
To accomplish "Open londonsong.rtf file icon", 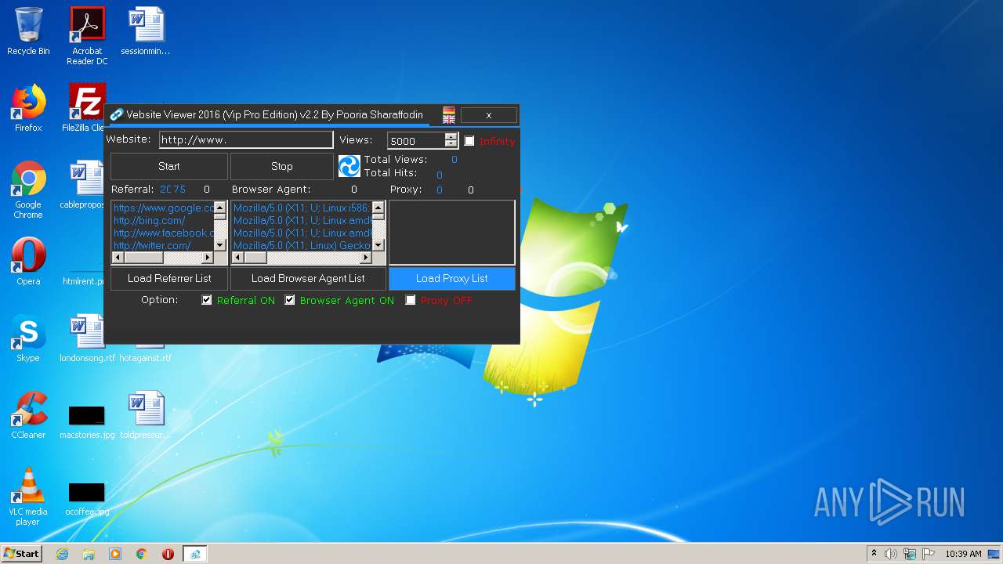I will 87,338.
